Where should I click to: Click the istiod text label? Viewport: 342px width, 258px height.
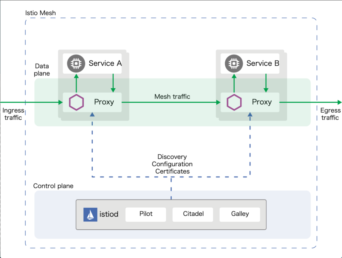pyautogui.click(x=109, y=214)
